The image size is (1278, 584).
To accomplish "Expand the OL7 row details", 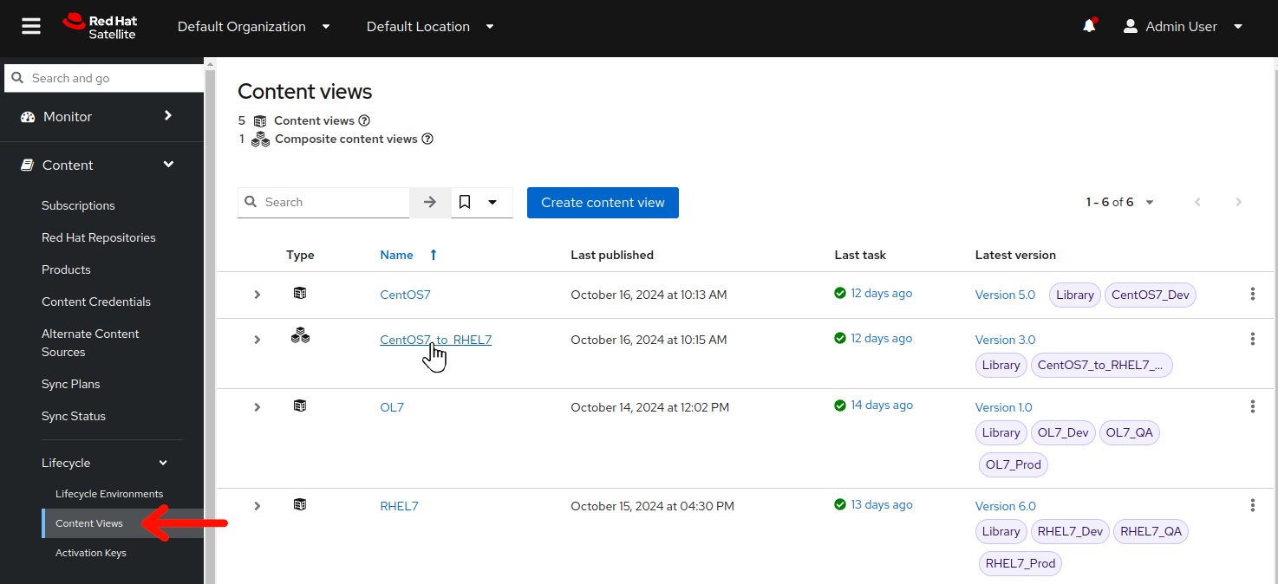I will coord(257,407).
